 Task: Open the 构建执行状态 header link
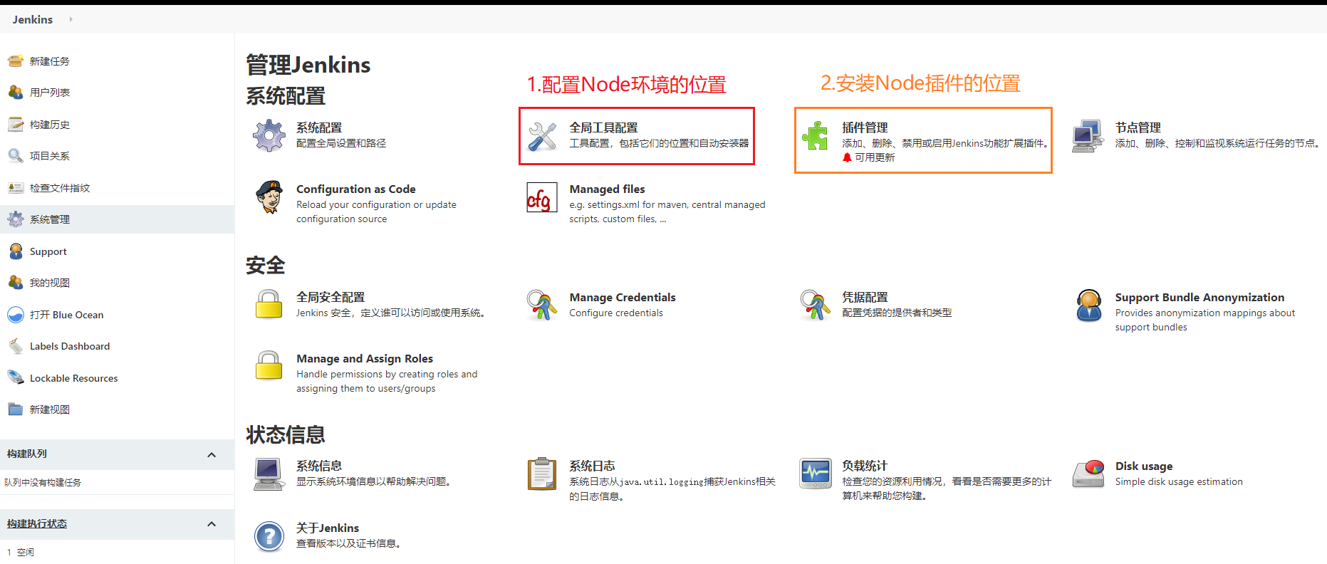point(37,523)
